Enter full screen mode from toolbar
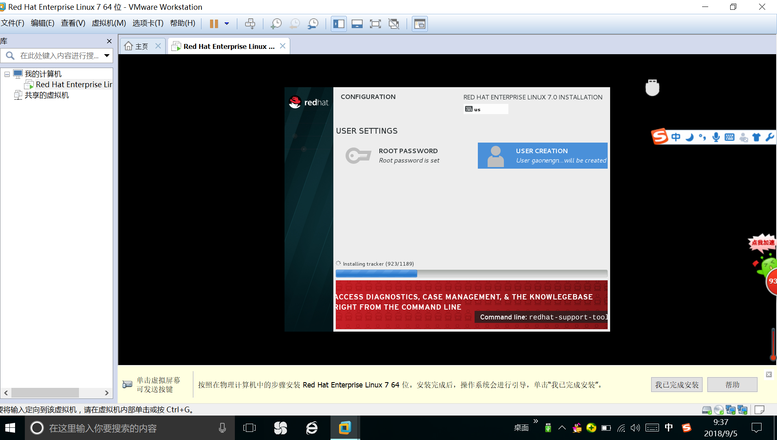This screenshot has height=440, width=777. 375,24
